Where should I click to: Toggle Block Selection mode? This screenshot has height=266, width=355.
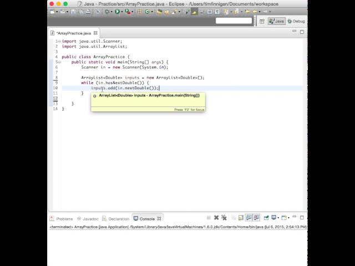(x=210, y=12)
